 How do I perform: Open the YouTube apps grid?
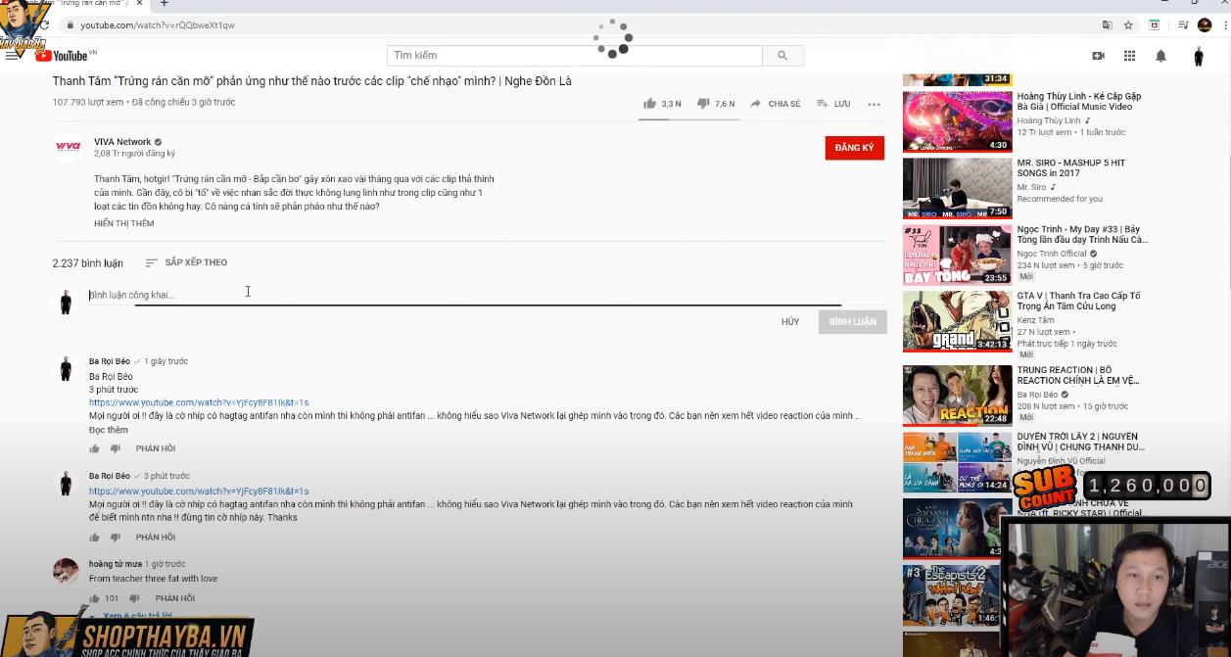1129,56
